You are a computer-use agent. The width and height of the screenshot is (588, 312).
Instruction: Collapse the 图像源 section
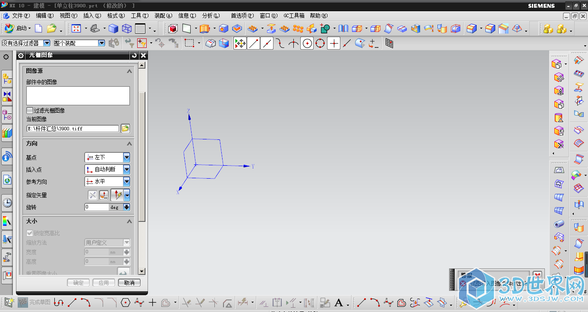(129, 71)
